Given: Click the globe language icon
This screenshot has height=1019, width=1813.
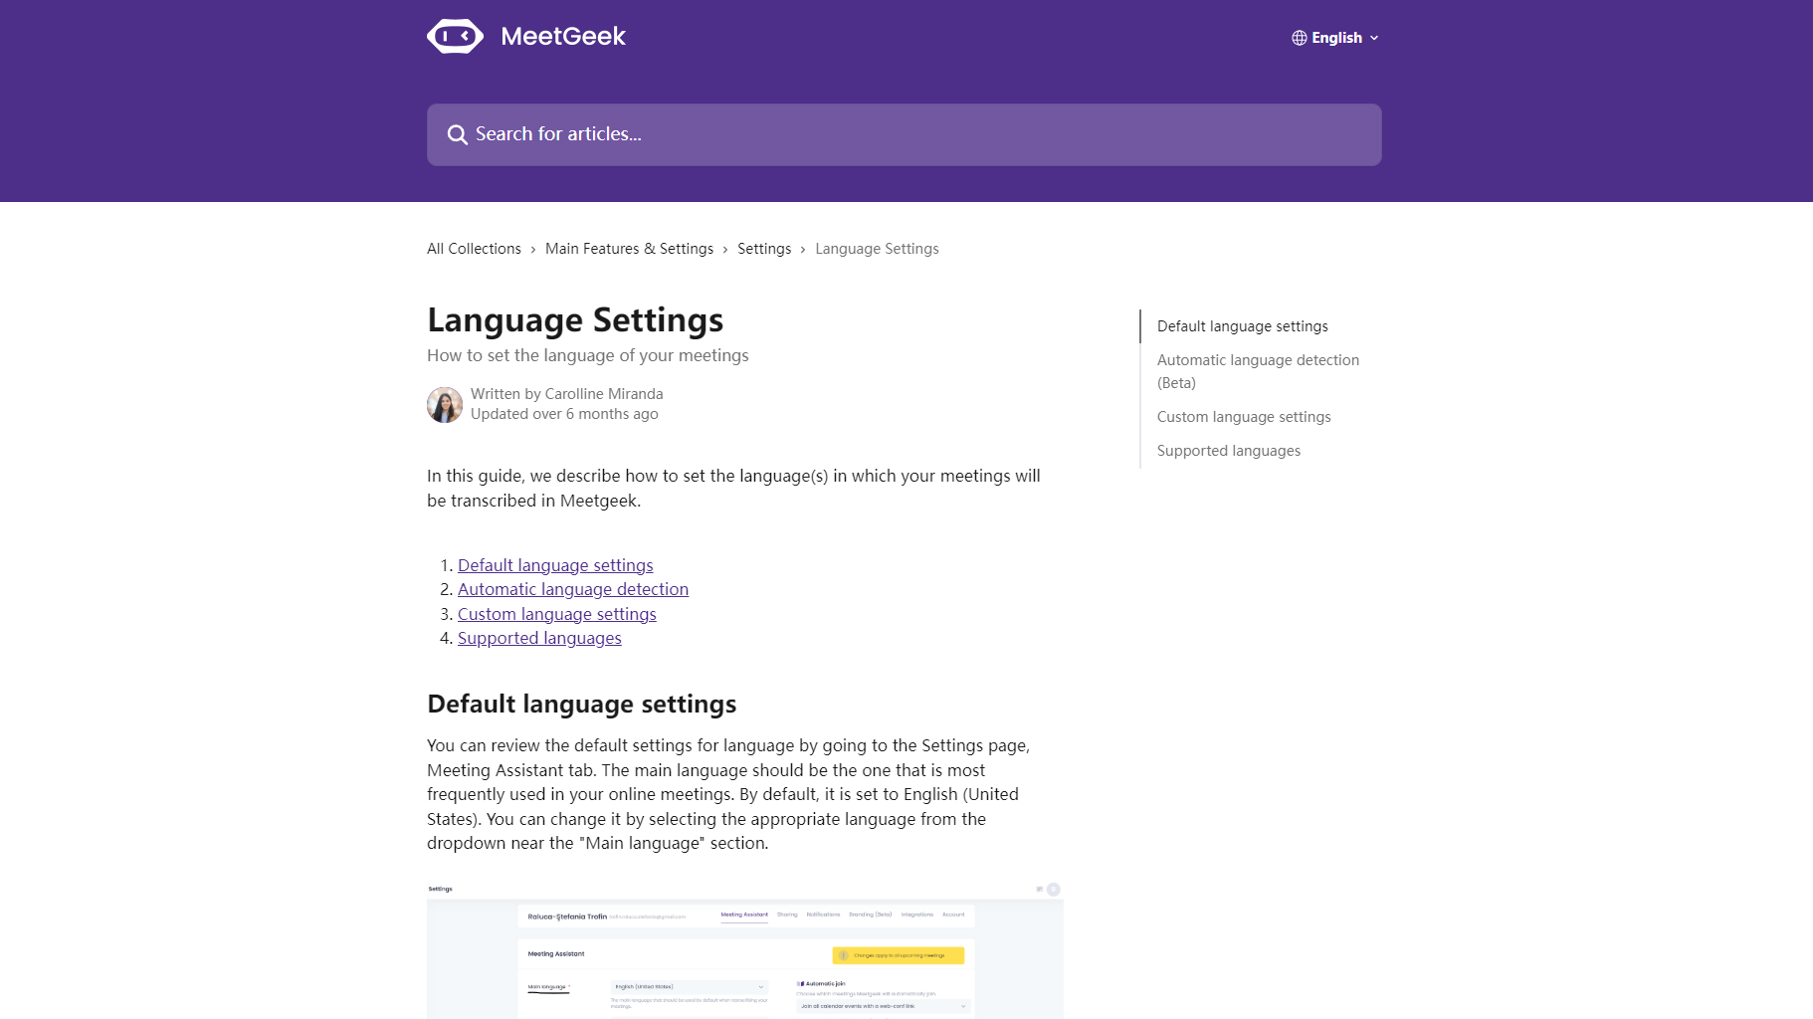Looking at the screenshot, I should (1299, 38).
